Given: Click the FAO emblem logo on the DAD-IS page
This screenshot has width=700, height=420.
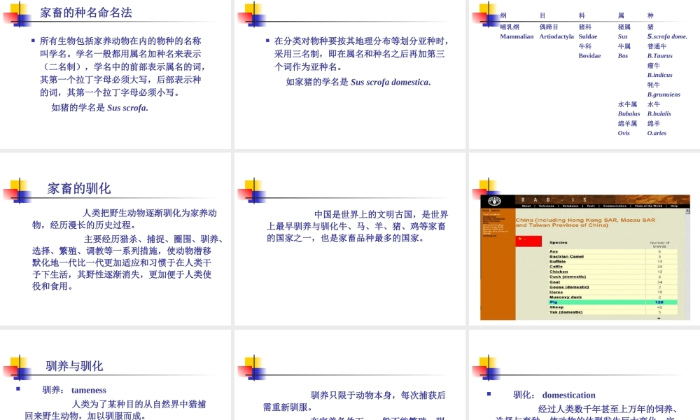Looking at the screenshot, I should tap(495, 200).
